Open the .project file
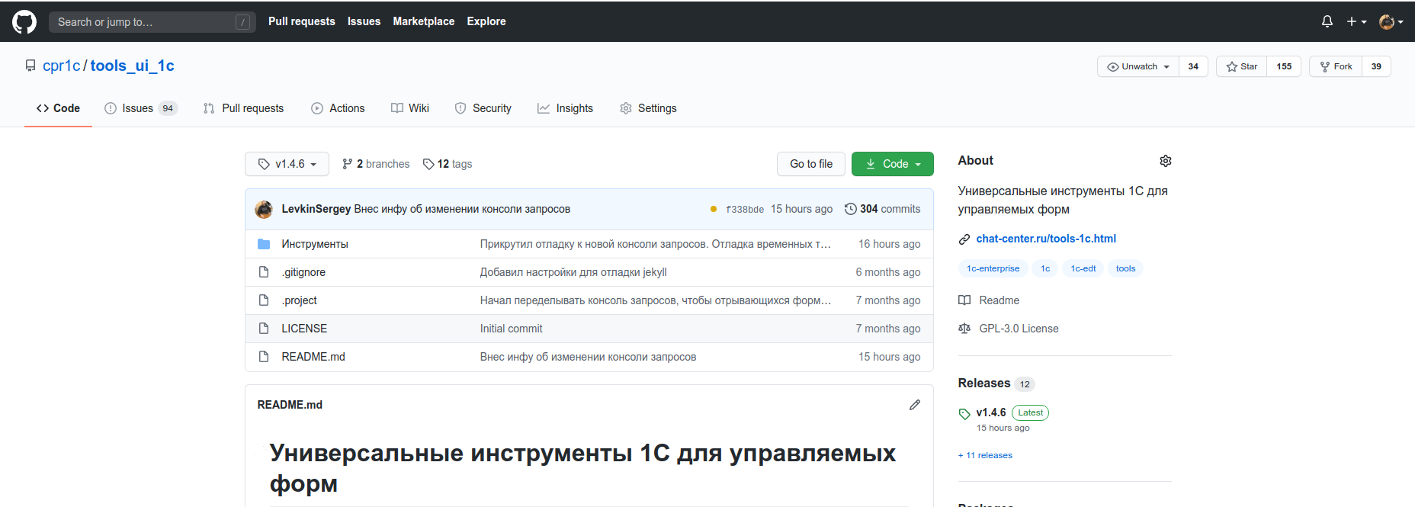Image resolution: width=1415 pixels, height=507 pixels. (x=299, y=300)
